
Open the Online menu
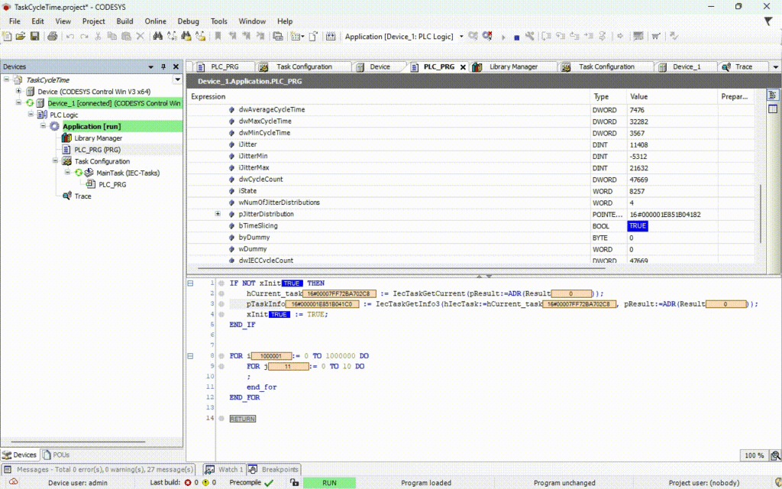(155, 21)
